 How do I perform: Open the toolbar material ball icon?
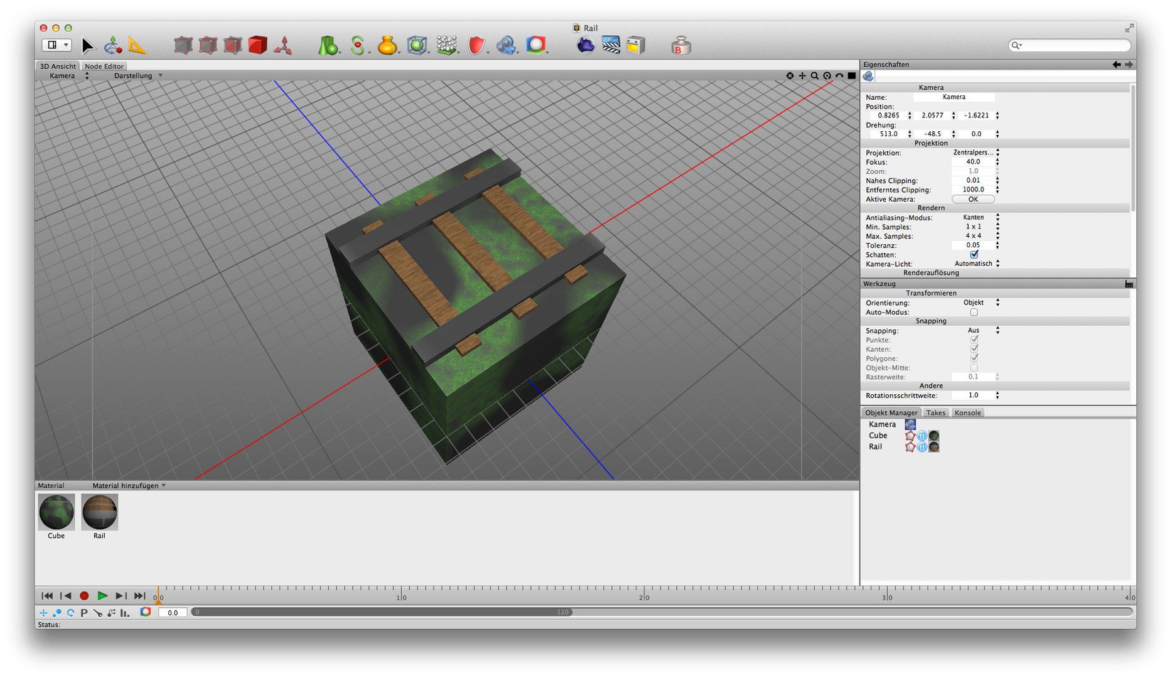pos(535,45)
